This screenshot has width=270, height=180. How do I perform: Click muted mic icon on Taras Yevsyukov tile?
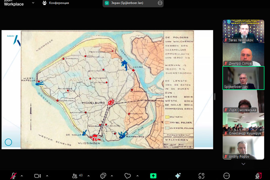pyautogui.click(x=226, y=40)
